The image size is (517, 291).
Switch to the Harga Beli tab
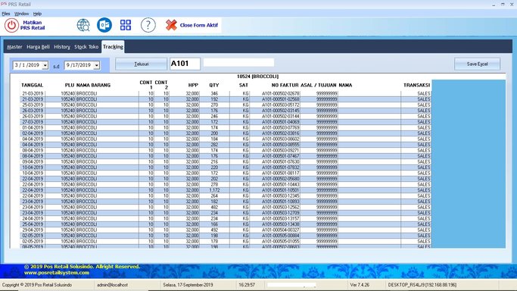39,47
